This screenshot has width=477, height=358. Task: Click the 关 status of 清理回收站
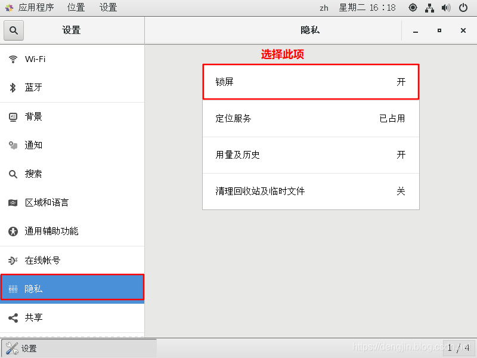[x=401, y=191]
